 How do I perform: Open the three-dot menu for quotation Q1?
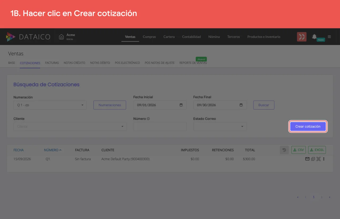[x=324, y=159]
